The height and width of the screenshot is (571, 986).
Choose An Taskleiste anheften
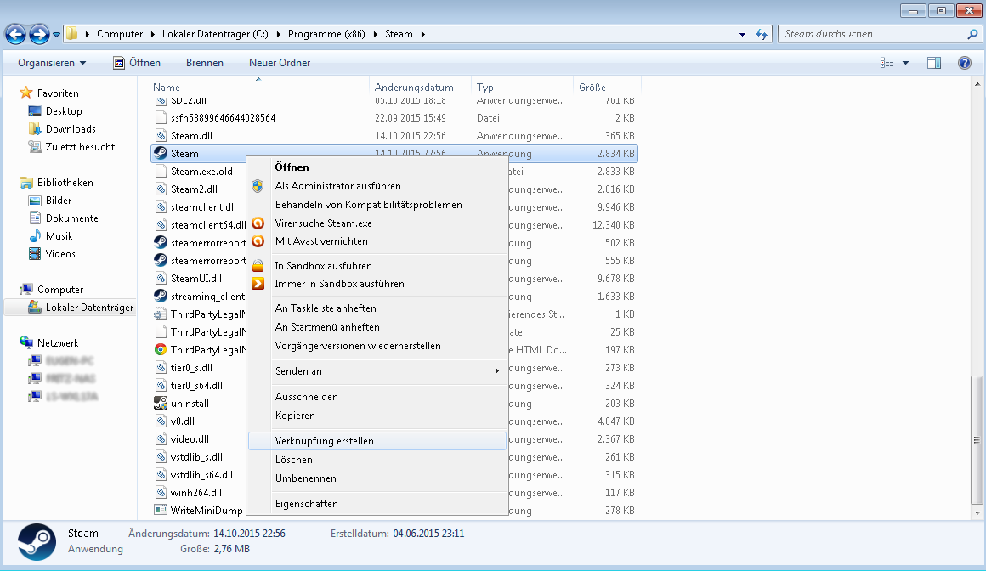click(377, 308)
